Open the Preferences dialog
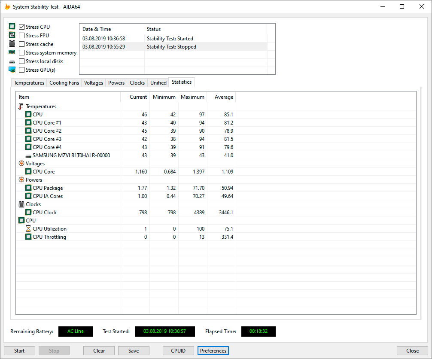 (213, 351)
